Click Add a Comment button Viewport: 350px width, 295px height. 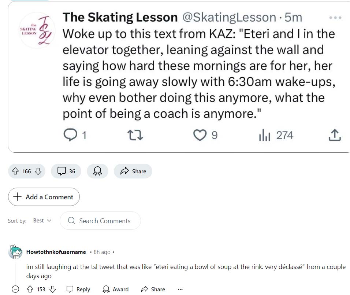pos(44,197)
